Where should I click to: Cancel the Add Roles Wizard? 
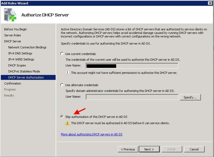[x=194, y=149]
